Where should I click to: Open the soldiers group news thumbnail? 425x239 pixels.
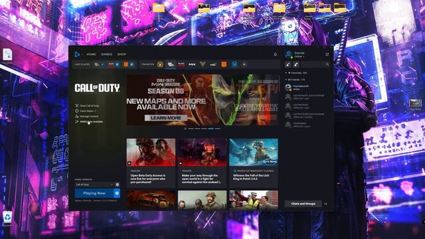(x=202, y=200)
